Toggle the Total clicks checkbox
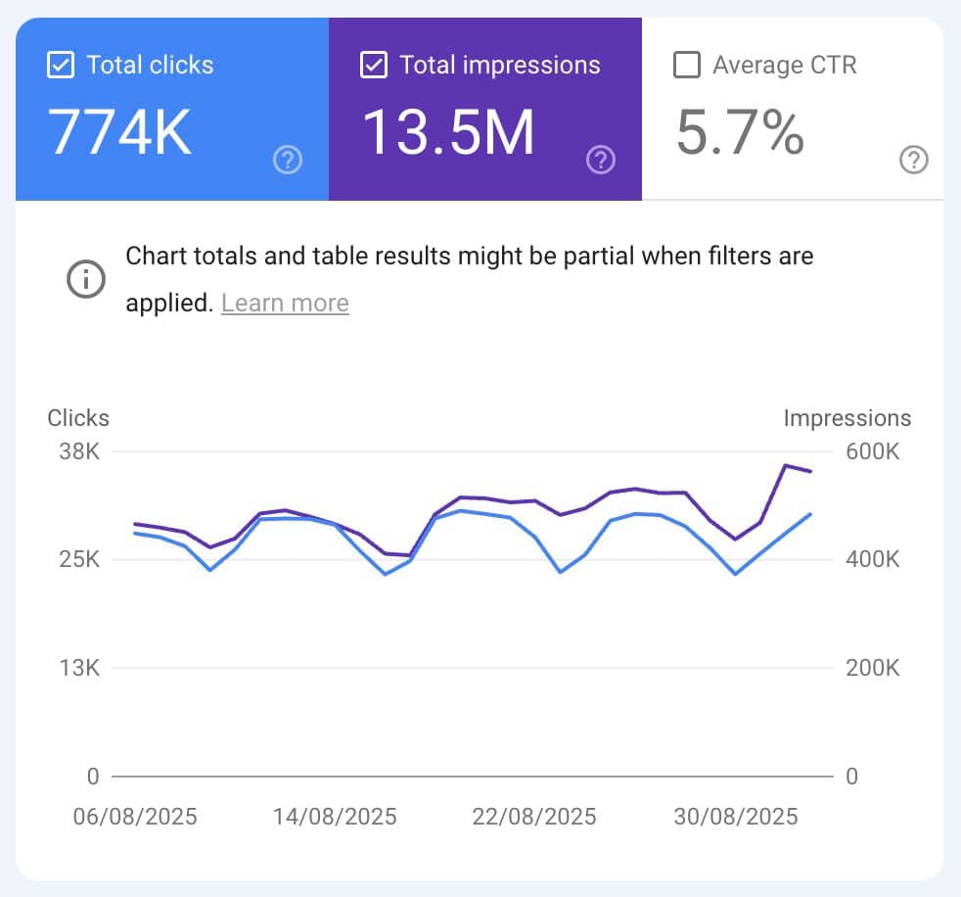The width and height of the screenshot is (961, 897). point(60,66)
